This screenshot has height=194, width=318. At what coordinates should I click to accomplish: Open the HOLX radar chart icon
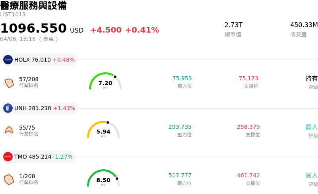pos(9,83)
